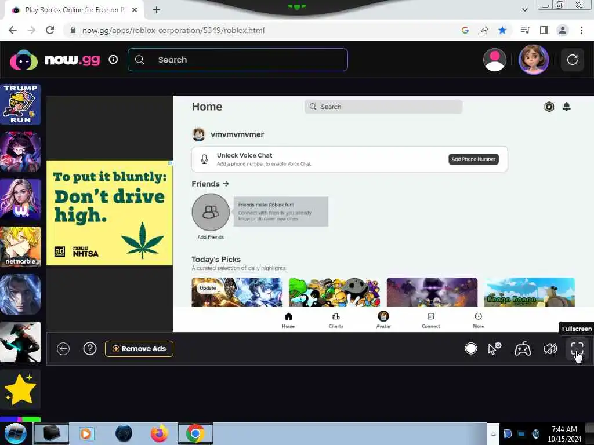Expand the tab search chevron
Viewport: 594px width, 445px height.
(x=524, y=10)
